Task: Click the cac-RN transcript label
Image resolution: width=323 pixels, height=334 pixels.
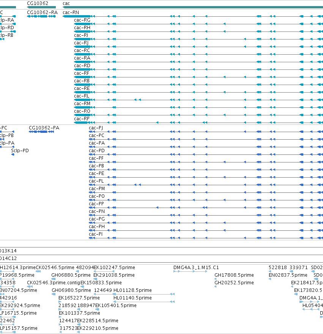Action: click(71, 13)
